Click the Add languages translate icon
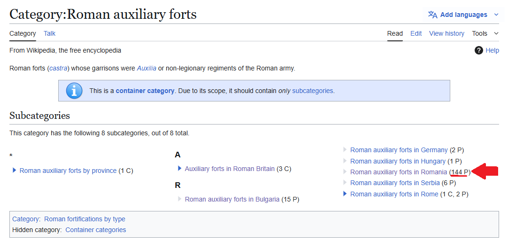Viewport: 508px width, 249px height. (x=432, y=15)
